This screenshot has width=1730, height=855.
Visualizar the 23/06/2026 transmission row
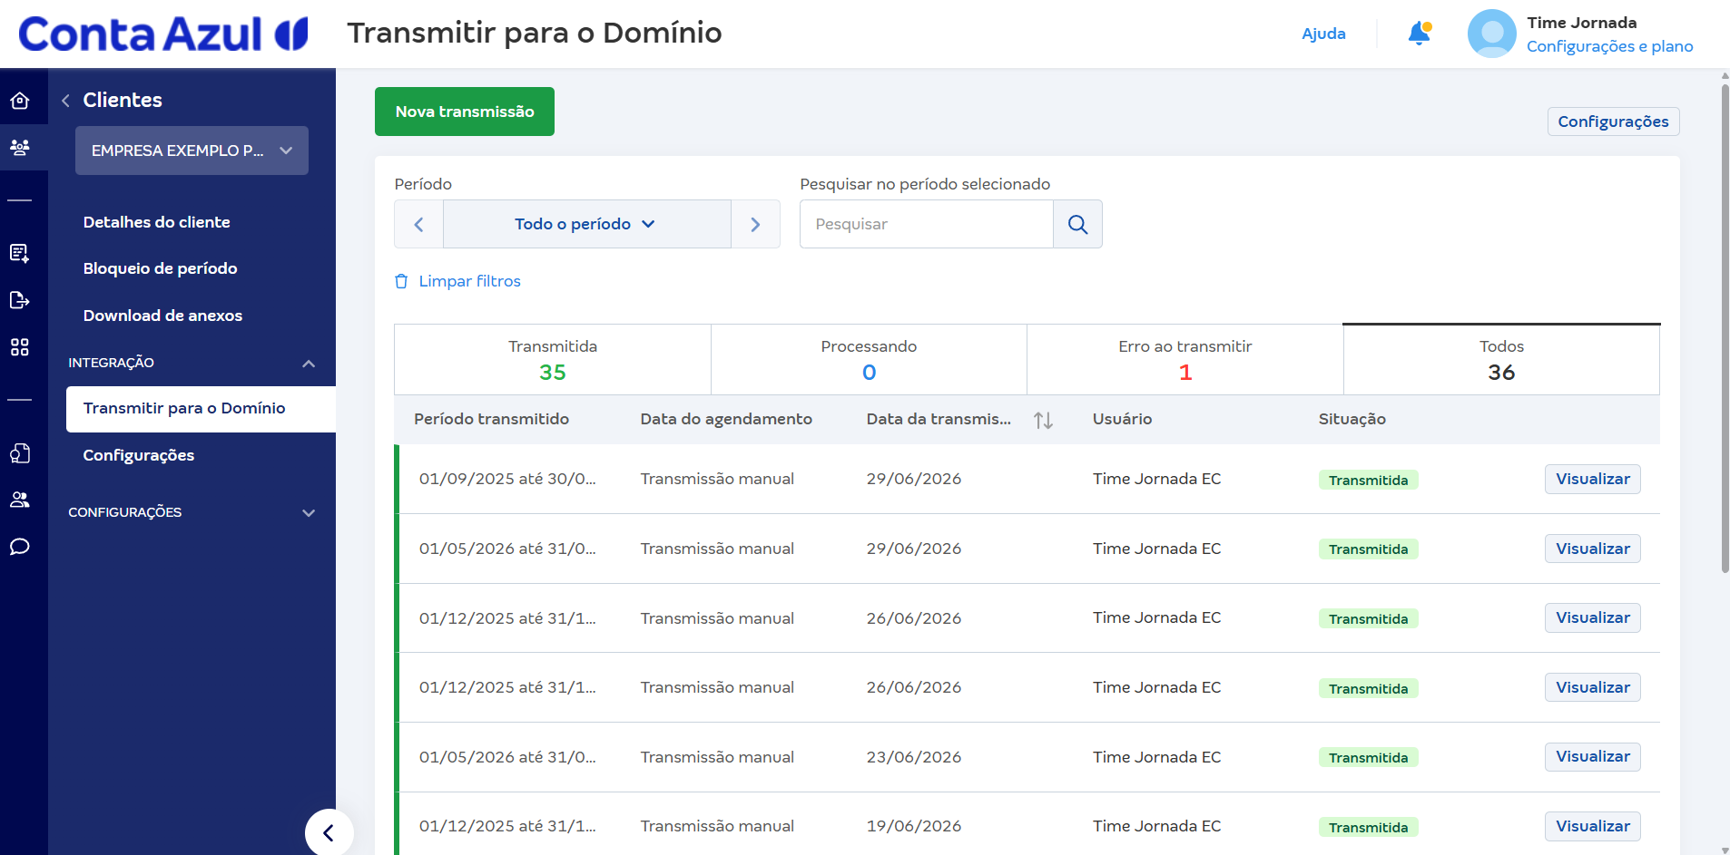coord(1592,756)
